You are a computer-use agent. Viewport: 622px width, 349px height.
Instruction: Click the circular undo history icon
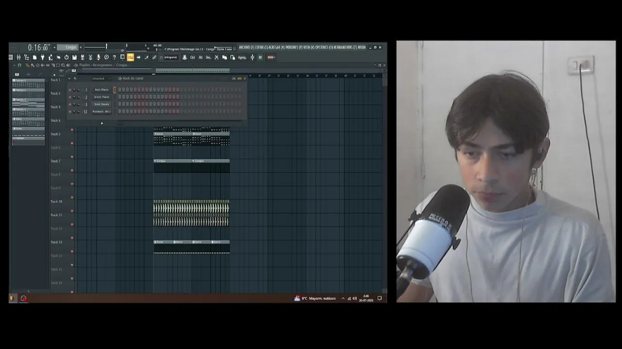[66, 57]
